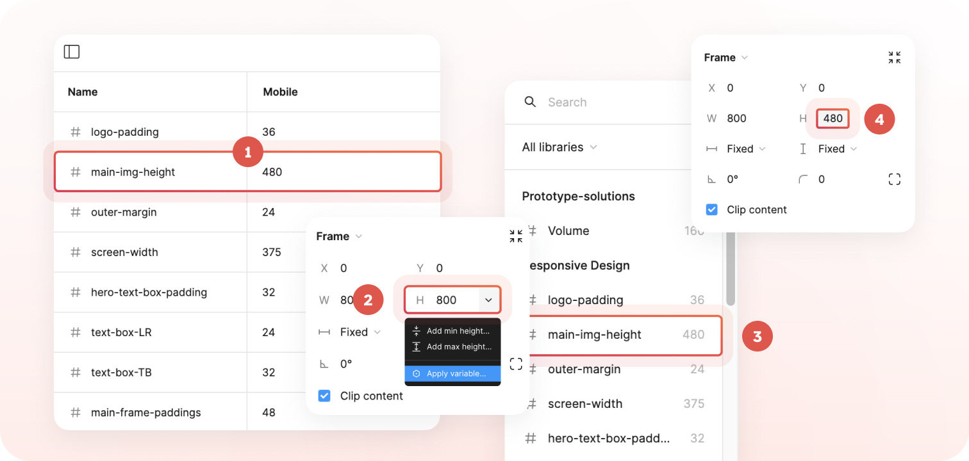Image resolution: width=969 pixels, height=461 pixels.
Task: Click the # icon next to logo-padding
Action: (75, 131)
